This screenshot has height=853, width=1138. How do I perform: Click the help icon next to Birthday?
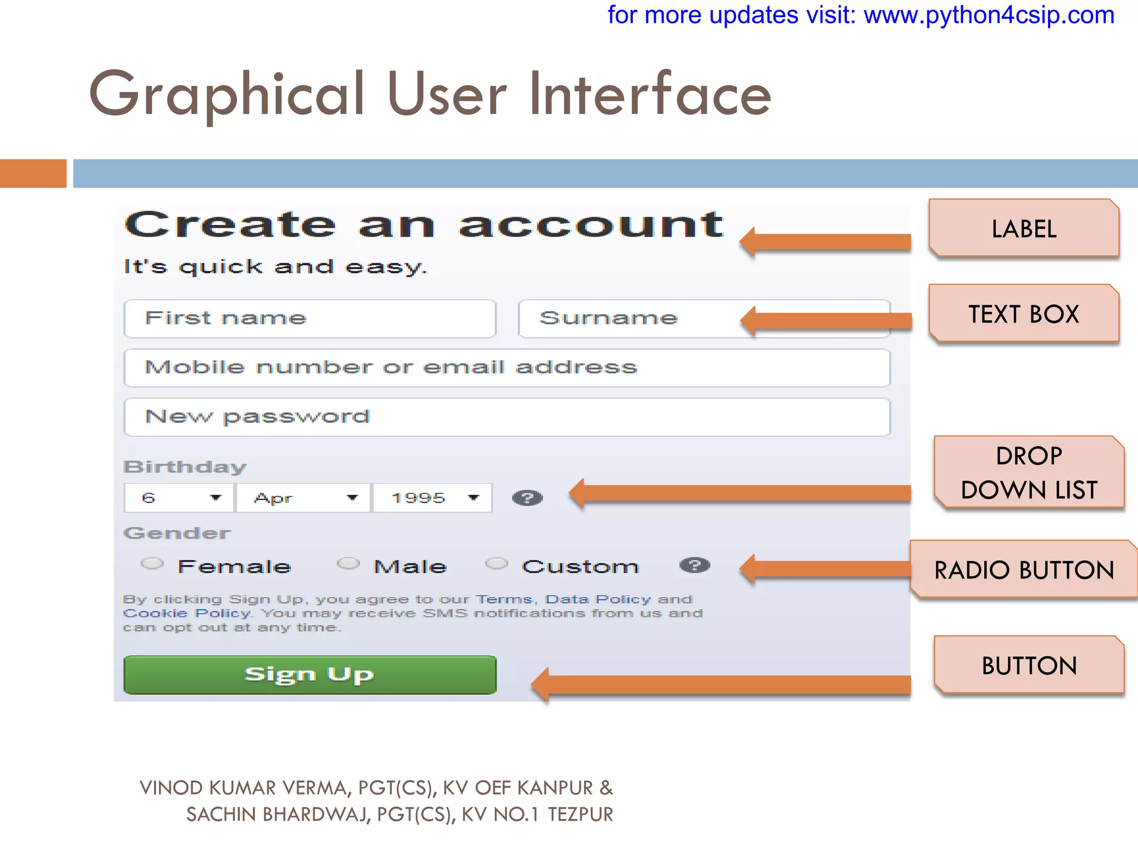[x=527, y=498]
